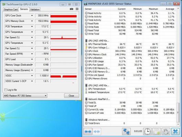Click Maximum column header in HWiNFO
This screenshot has height=137, width=182.
[x=153, y=9]
